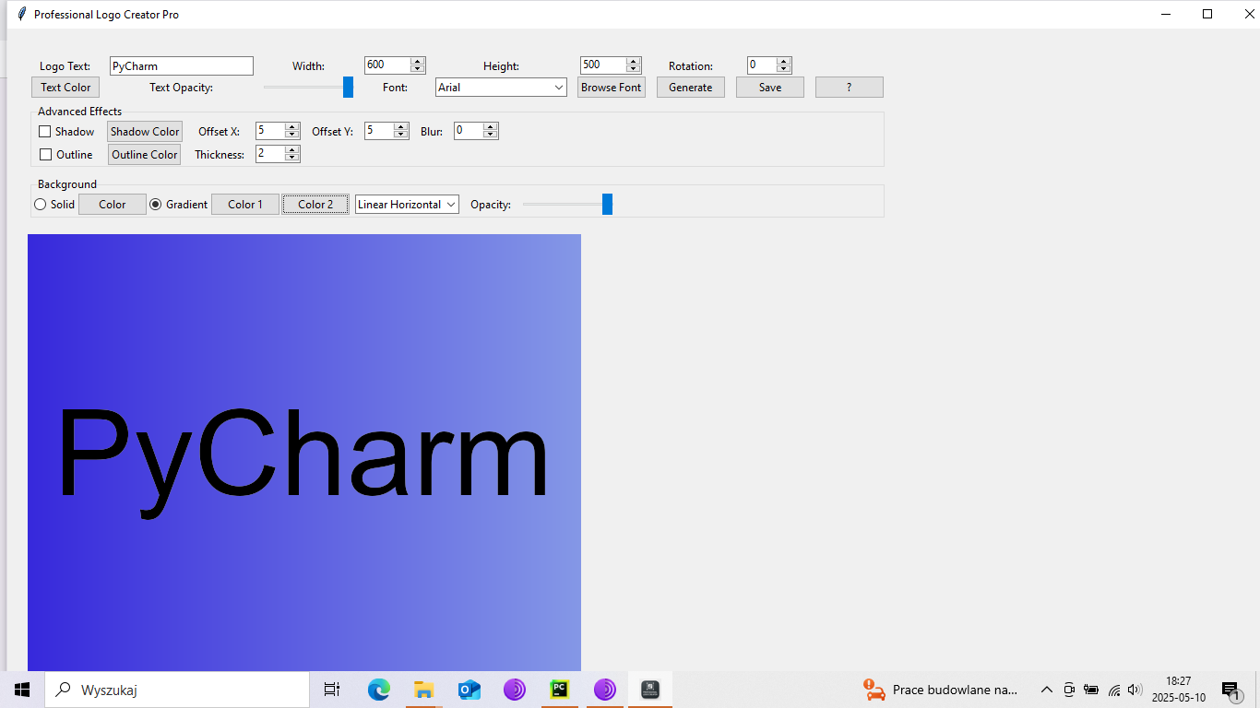
Task: Increase shadow Offset X value
Action: pyautogui.click(x=292, y=127)
